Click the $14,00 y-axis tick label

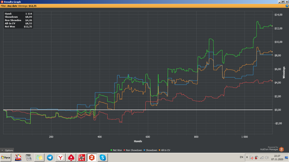(278, 15)
